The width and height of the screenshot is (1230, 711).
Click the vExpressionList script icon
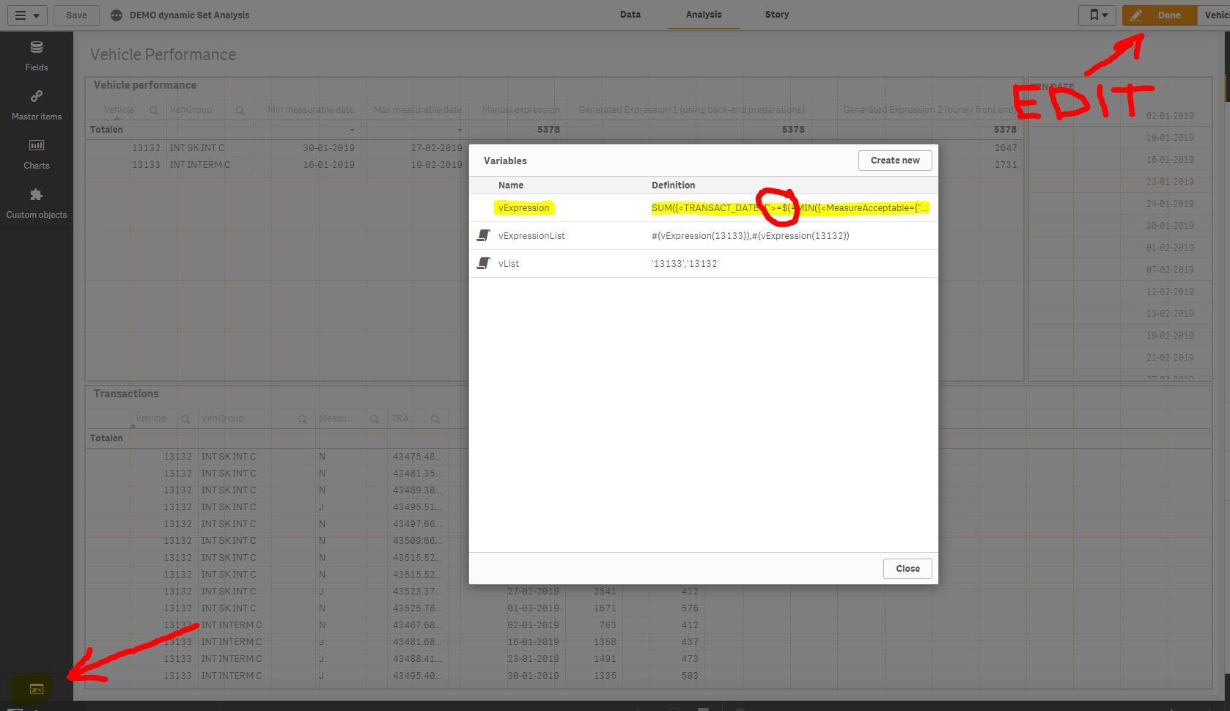click(484, 235)
